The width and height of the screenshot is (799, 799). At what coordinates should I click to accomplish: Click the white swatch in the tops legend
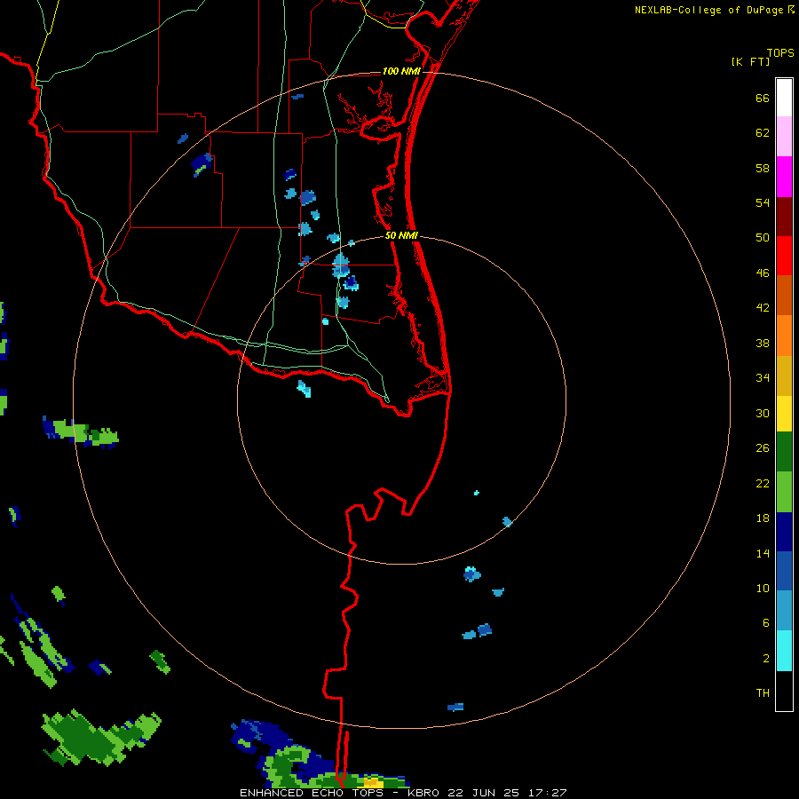[x=784, y=98]
